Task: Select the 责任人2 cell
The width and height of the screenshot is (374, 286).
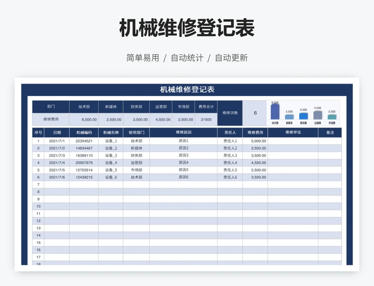Action: coord(230,148)
